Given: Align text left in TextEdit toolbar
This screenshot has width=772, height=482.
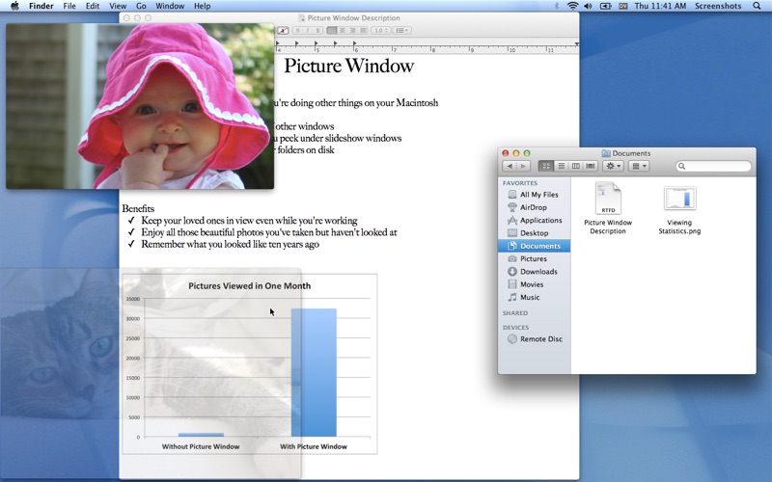Looking at the screenshot, I should [x=332, y=31].
